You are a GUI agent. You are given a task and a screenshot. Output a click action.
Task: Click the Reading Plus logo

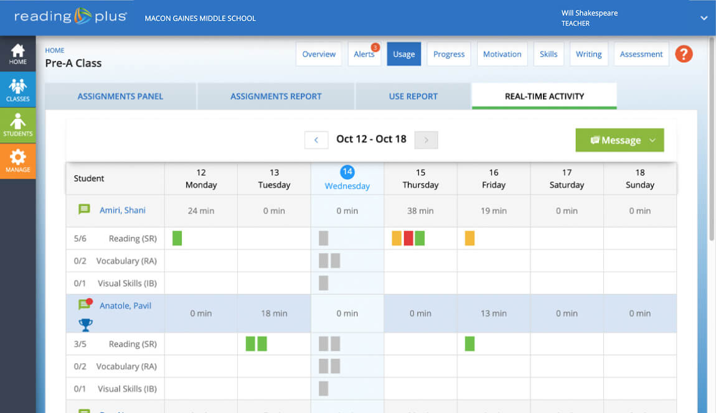[70, 17]
